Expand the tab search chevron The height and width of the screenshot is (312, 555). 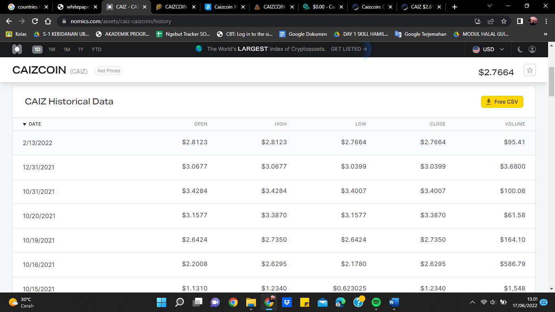[489, 6]
